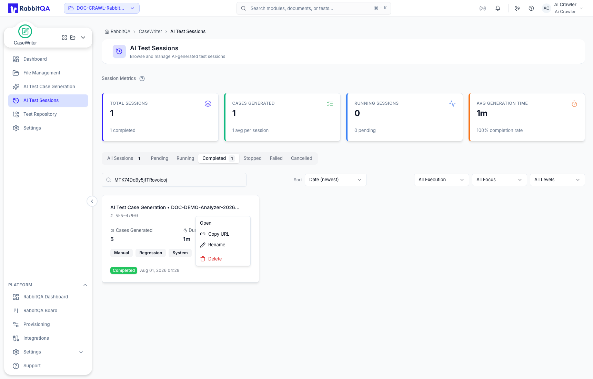The height and width of the screenshot is (379, 593).
Task: Collapse the sidebar with the arrow button
Action: (92, 201)
